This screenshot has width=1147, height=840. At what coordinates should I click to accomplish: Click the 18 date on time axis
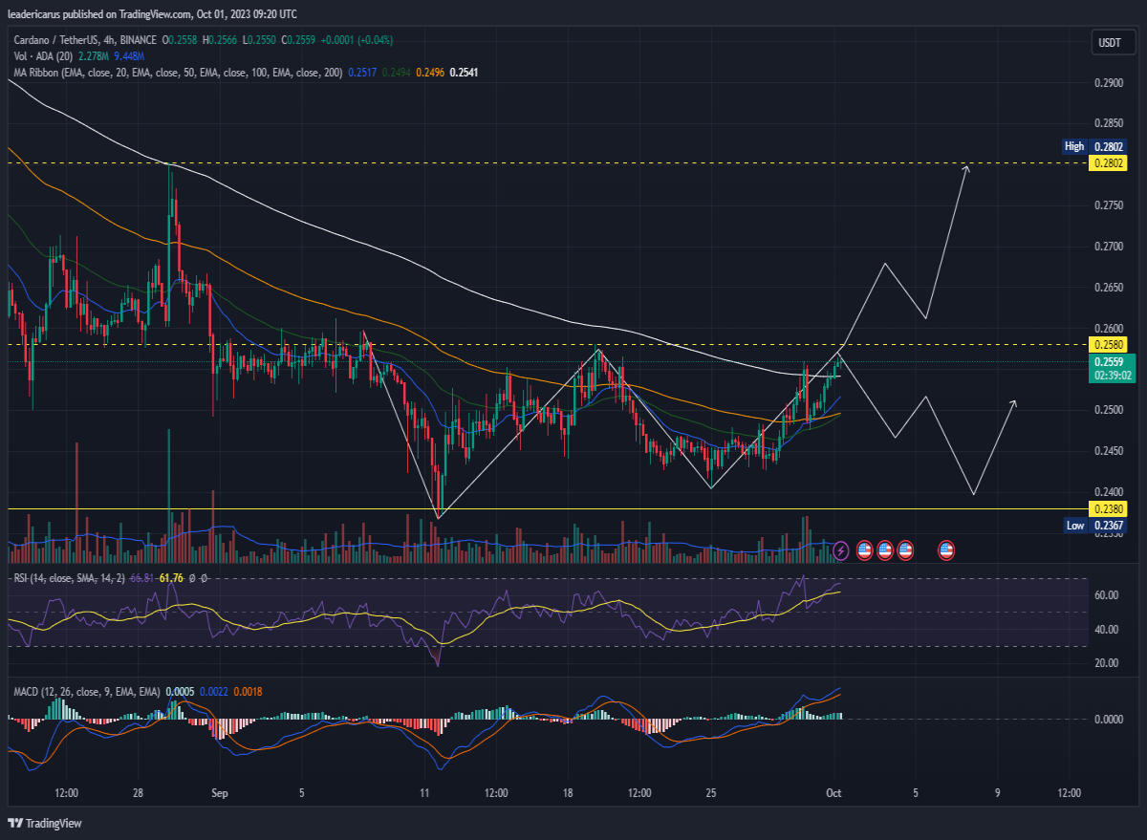click(x=568, y=793)
